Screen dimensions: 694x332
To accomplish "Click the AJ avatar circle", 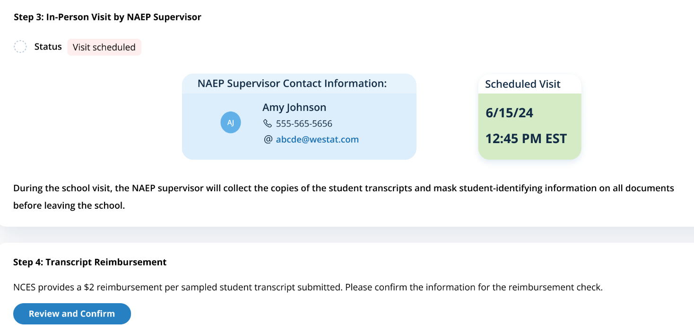I will tap(231, 123).
